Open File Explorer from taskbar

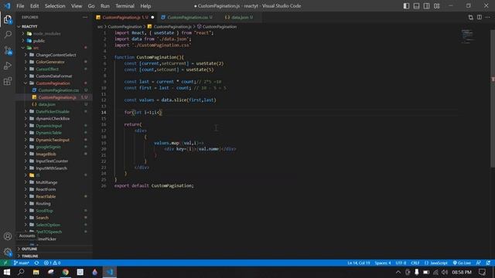(x=36, y=272)
